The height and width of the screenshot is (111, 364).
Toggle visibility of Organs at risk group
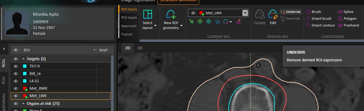point(16,104)
